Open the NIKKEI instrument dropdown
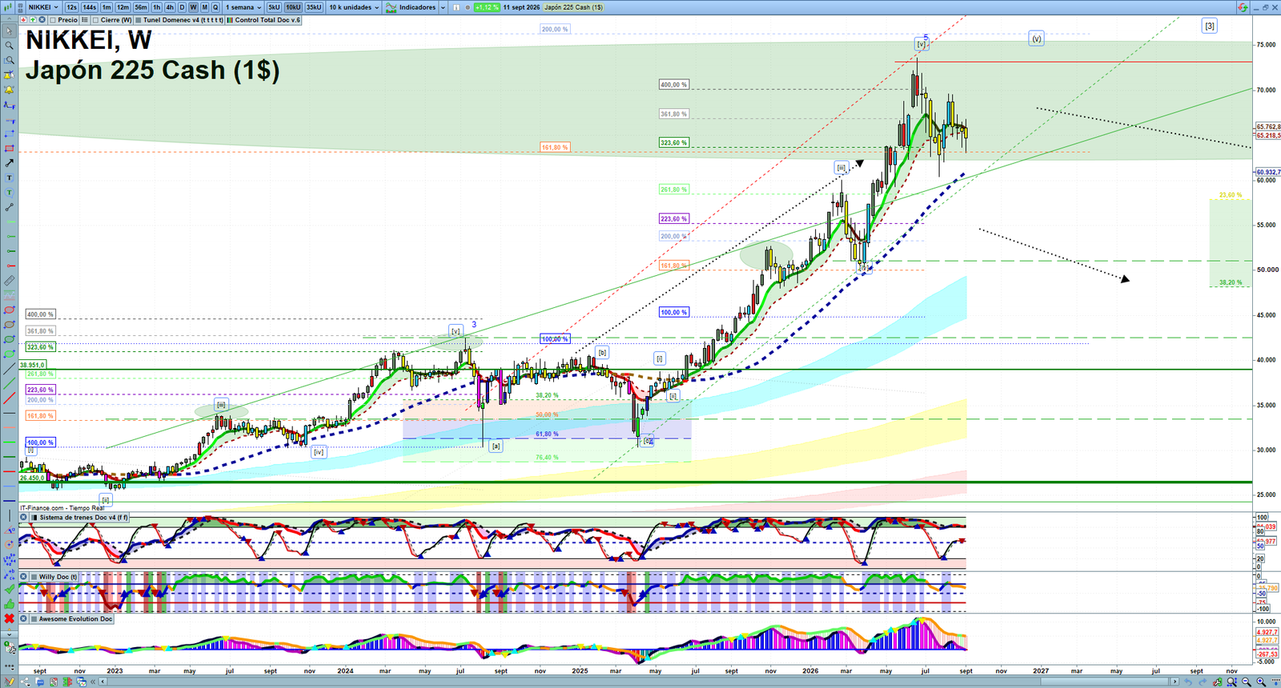The height and width of the screenshot is (688, 1281). tap(43, 7)
